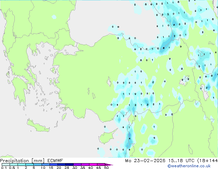This screenshot has width=218, height=169.
Task: Click the 45–50 mm legend swatch
Action: [x=101, y=165]
